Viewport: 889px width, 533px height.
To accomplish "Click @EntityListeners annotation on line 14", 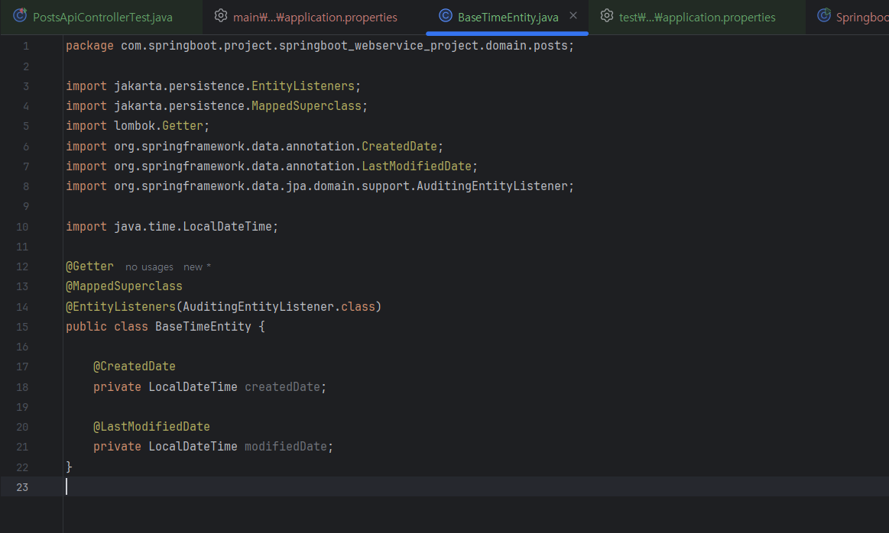I will (121, 306).
